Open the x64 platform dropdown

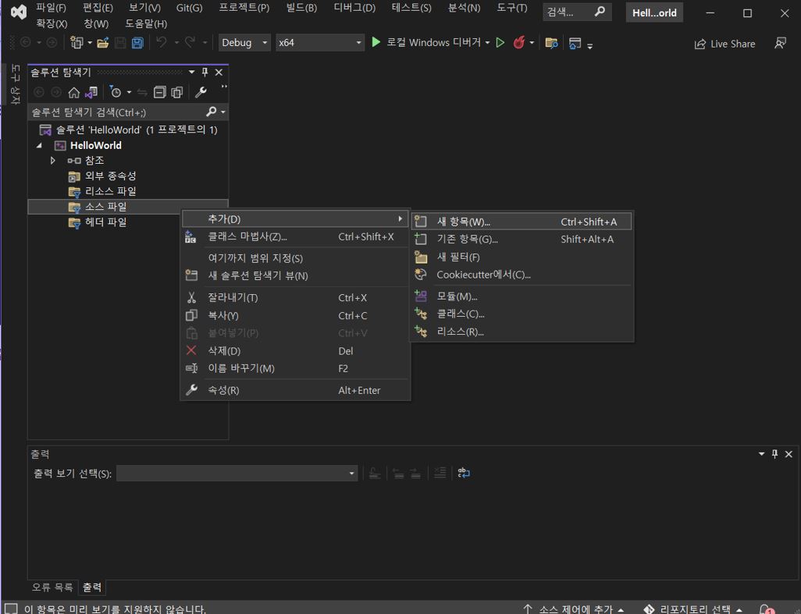click(x=320, y=42)
